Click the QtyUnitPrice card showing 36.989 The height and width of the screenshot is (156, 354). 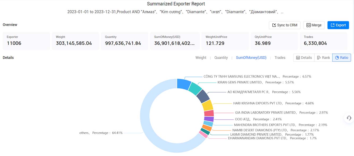click(x=274, y=41)
